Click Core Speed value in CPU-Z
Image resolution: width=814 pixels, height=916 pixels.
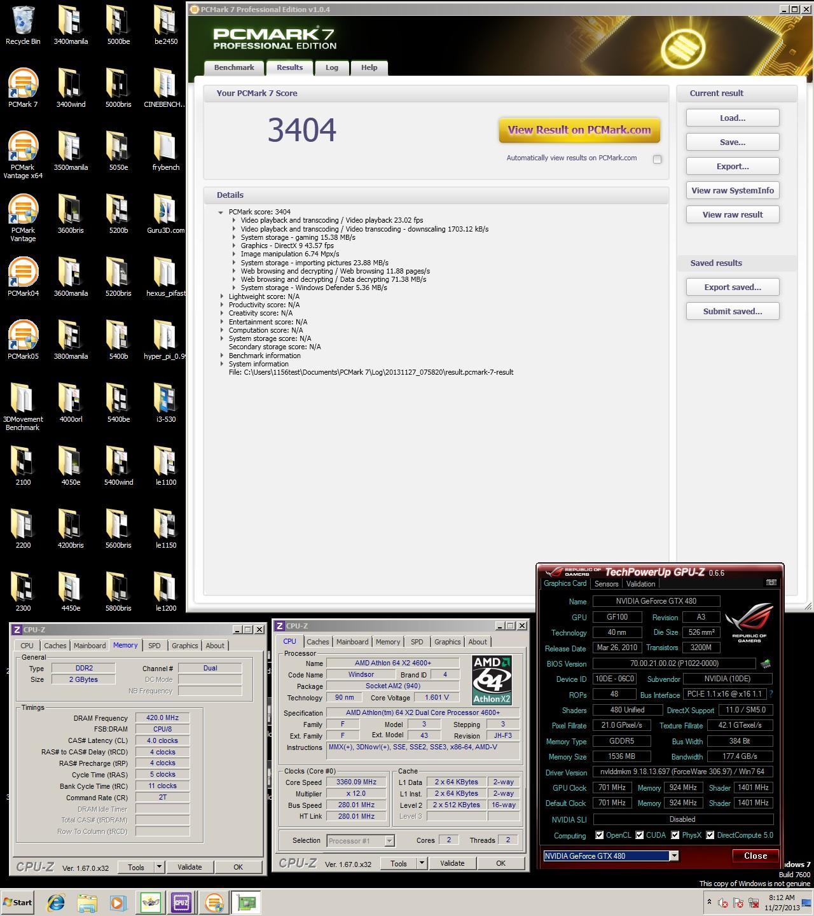356,782
